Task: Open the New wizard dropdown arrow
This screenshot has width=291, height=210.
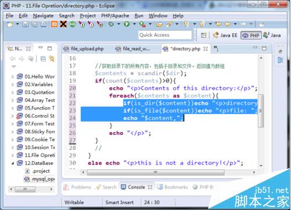Action: 17,24
